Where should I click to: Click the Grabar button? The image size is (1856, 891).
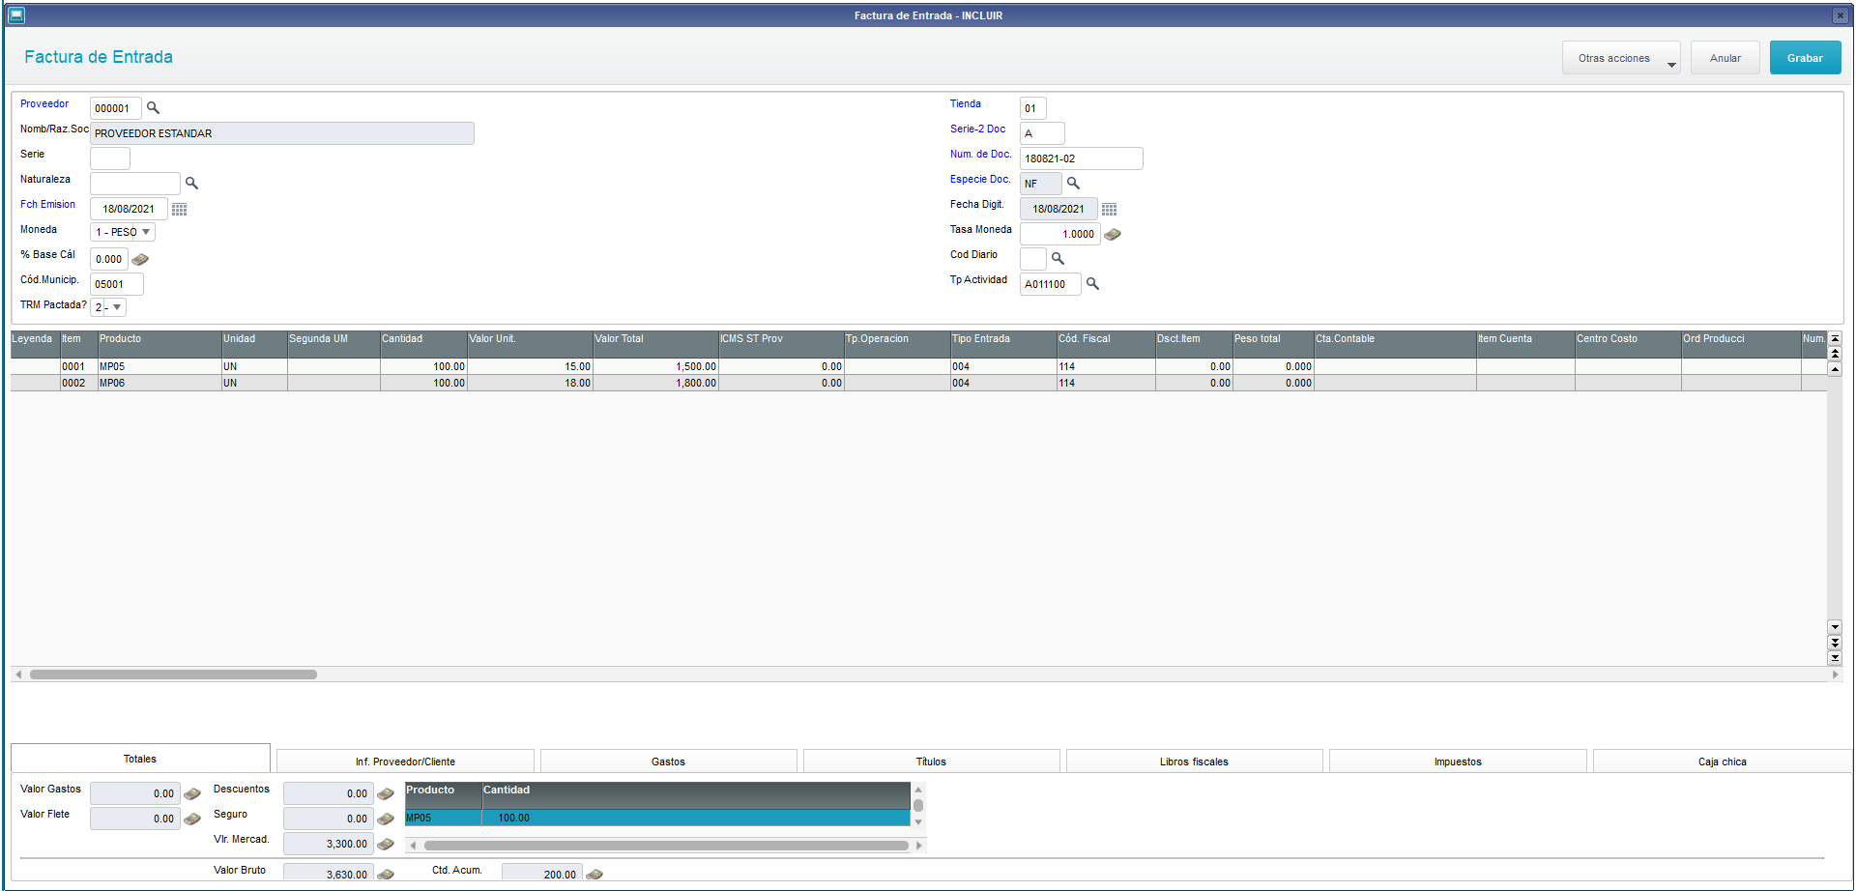click(1805, 58)
